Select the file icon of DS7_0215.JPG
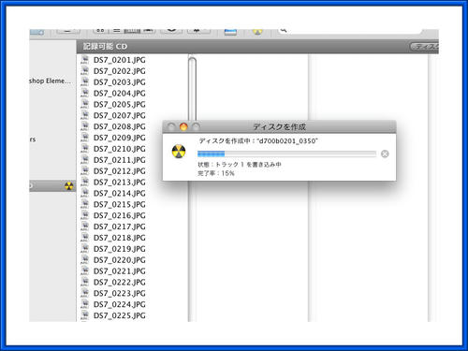Viewport: 468px width, 351px height. pos(84,204)
